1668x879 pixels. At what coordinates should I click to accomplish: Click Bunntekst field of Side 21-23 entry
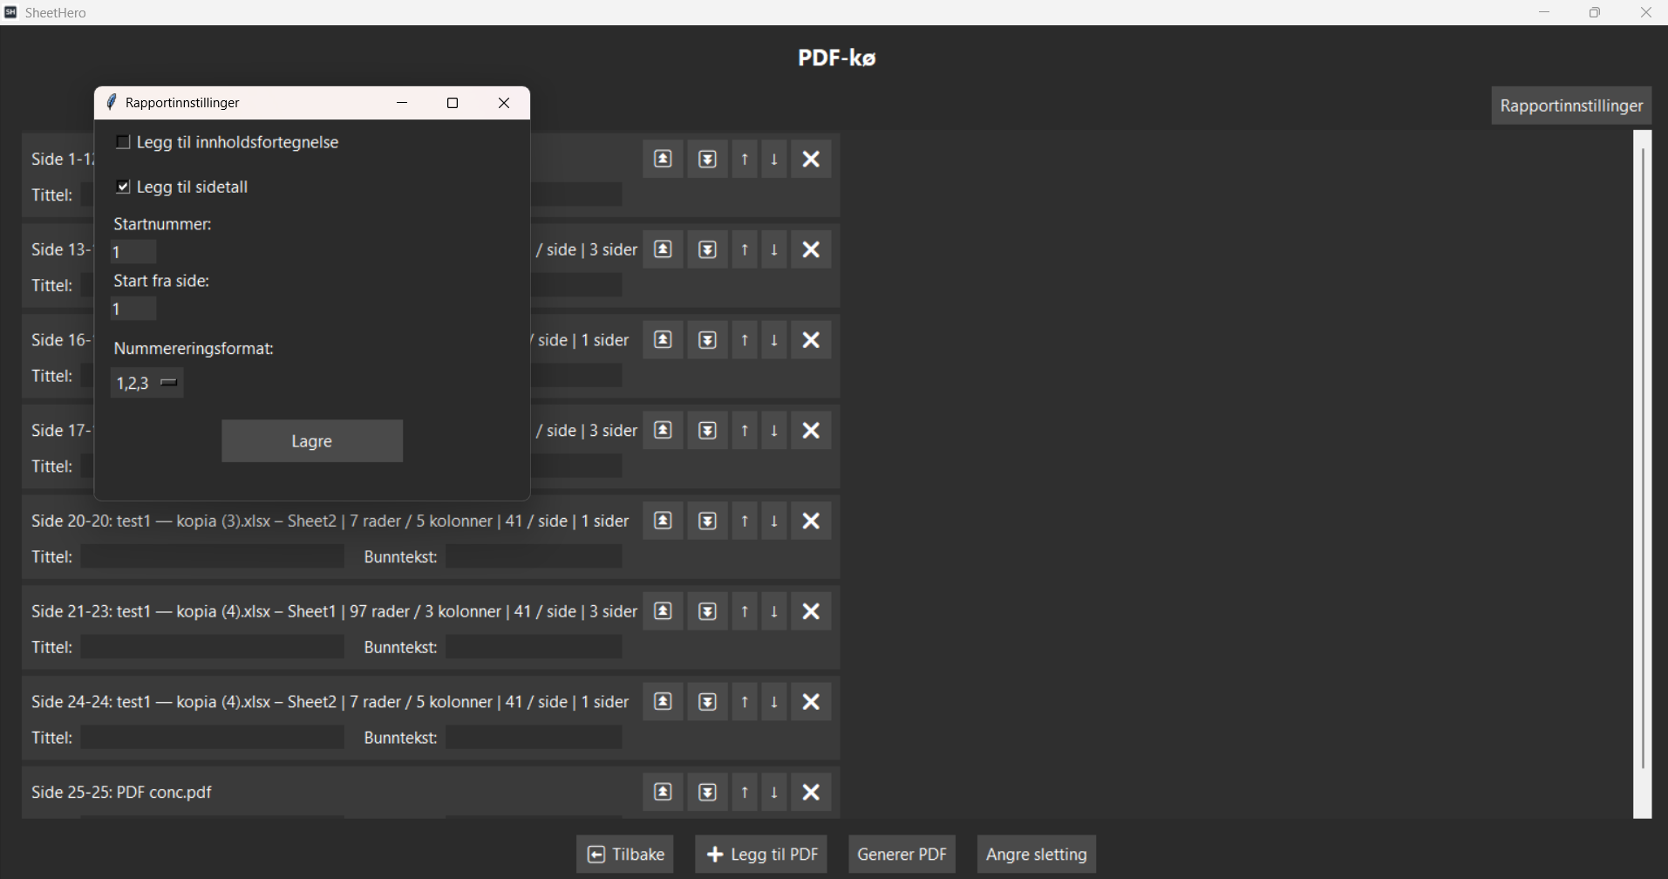pyautogui.click(x=534, y=647)
